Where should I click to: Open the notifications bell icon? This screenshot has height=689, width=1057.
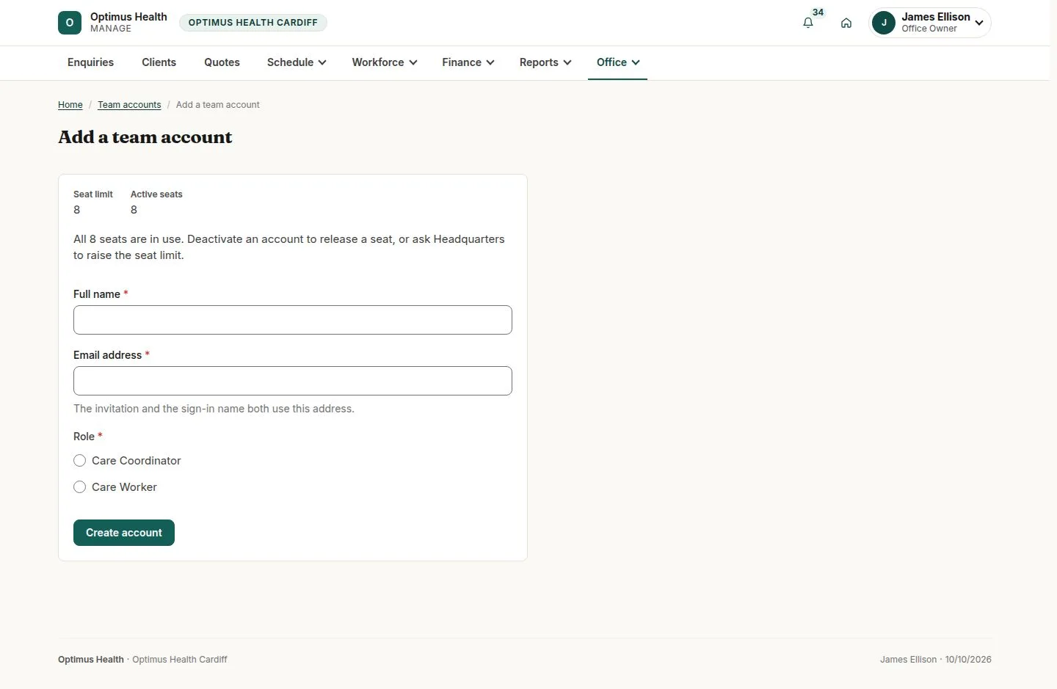point(808,23)
